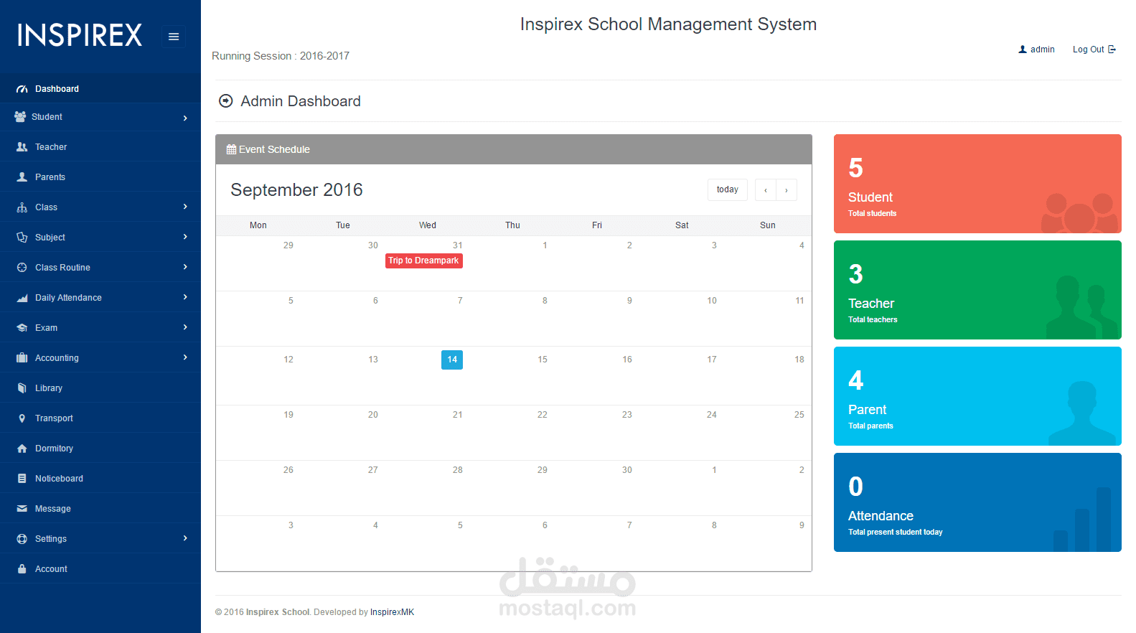Open the Trip to Dreampark event
Image resolution: width=1136 pixels, height=633 pixels.
tap(423, 261)
